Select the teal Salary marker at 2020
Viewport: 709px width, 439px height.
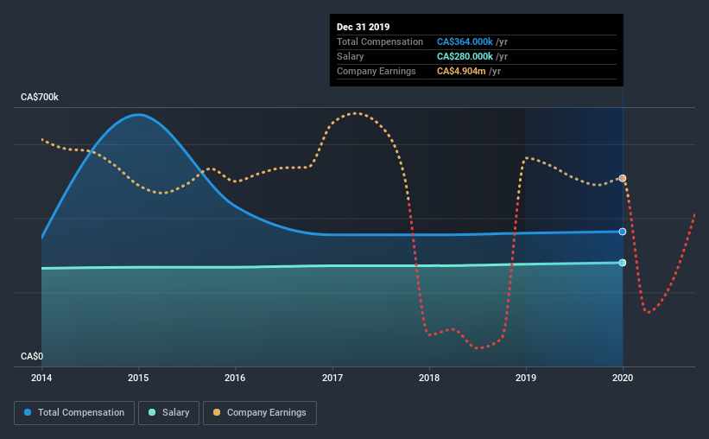click(622, 263)
